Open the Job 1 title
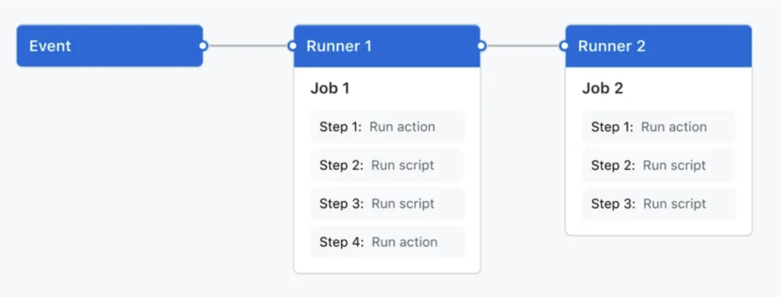Screen dimensions: 781x297 pos(329,88)
